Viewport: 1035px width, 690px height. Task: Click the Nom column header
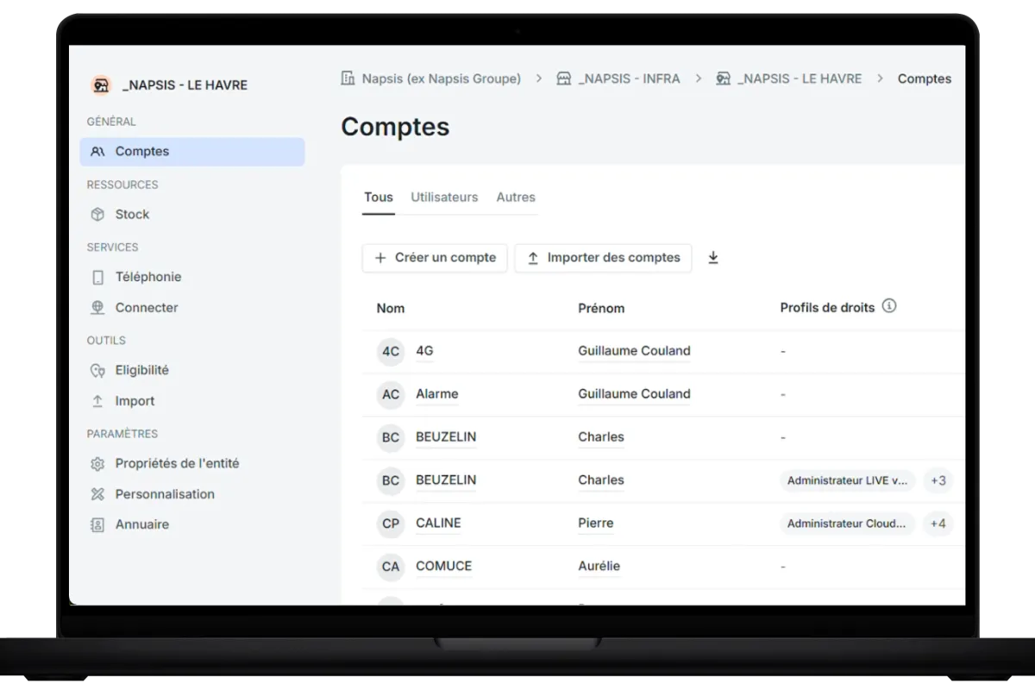pos(391,308)
